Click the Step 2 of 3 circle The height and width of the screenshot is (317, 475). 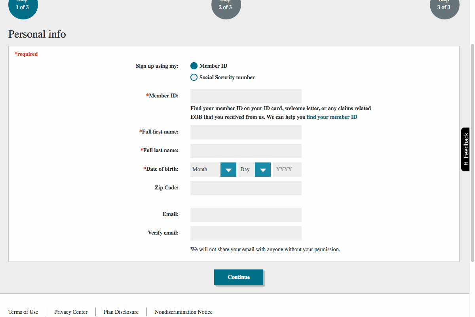[x=226, y=6]
